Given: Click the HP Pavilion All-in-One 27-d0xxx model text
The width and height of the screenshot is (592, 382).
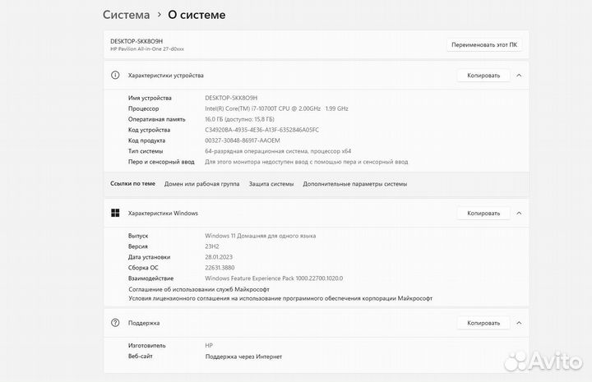Looking at the screenshot, I should pyautogui.click(x=147, y=49).
